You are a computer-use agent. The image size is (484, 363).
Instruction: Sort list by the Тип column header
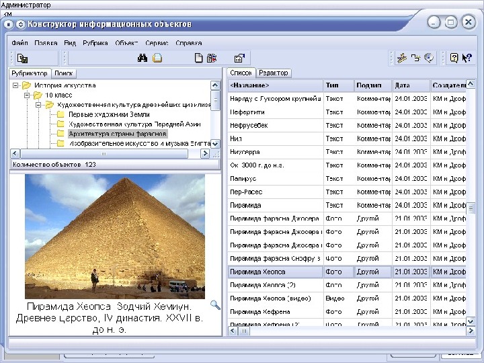click(x=338, y=85)
